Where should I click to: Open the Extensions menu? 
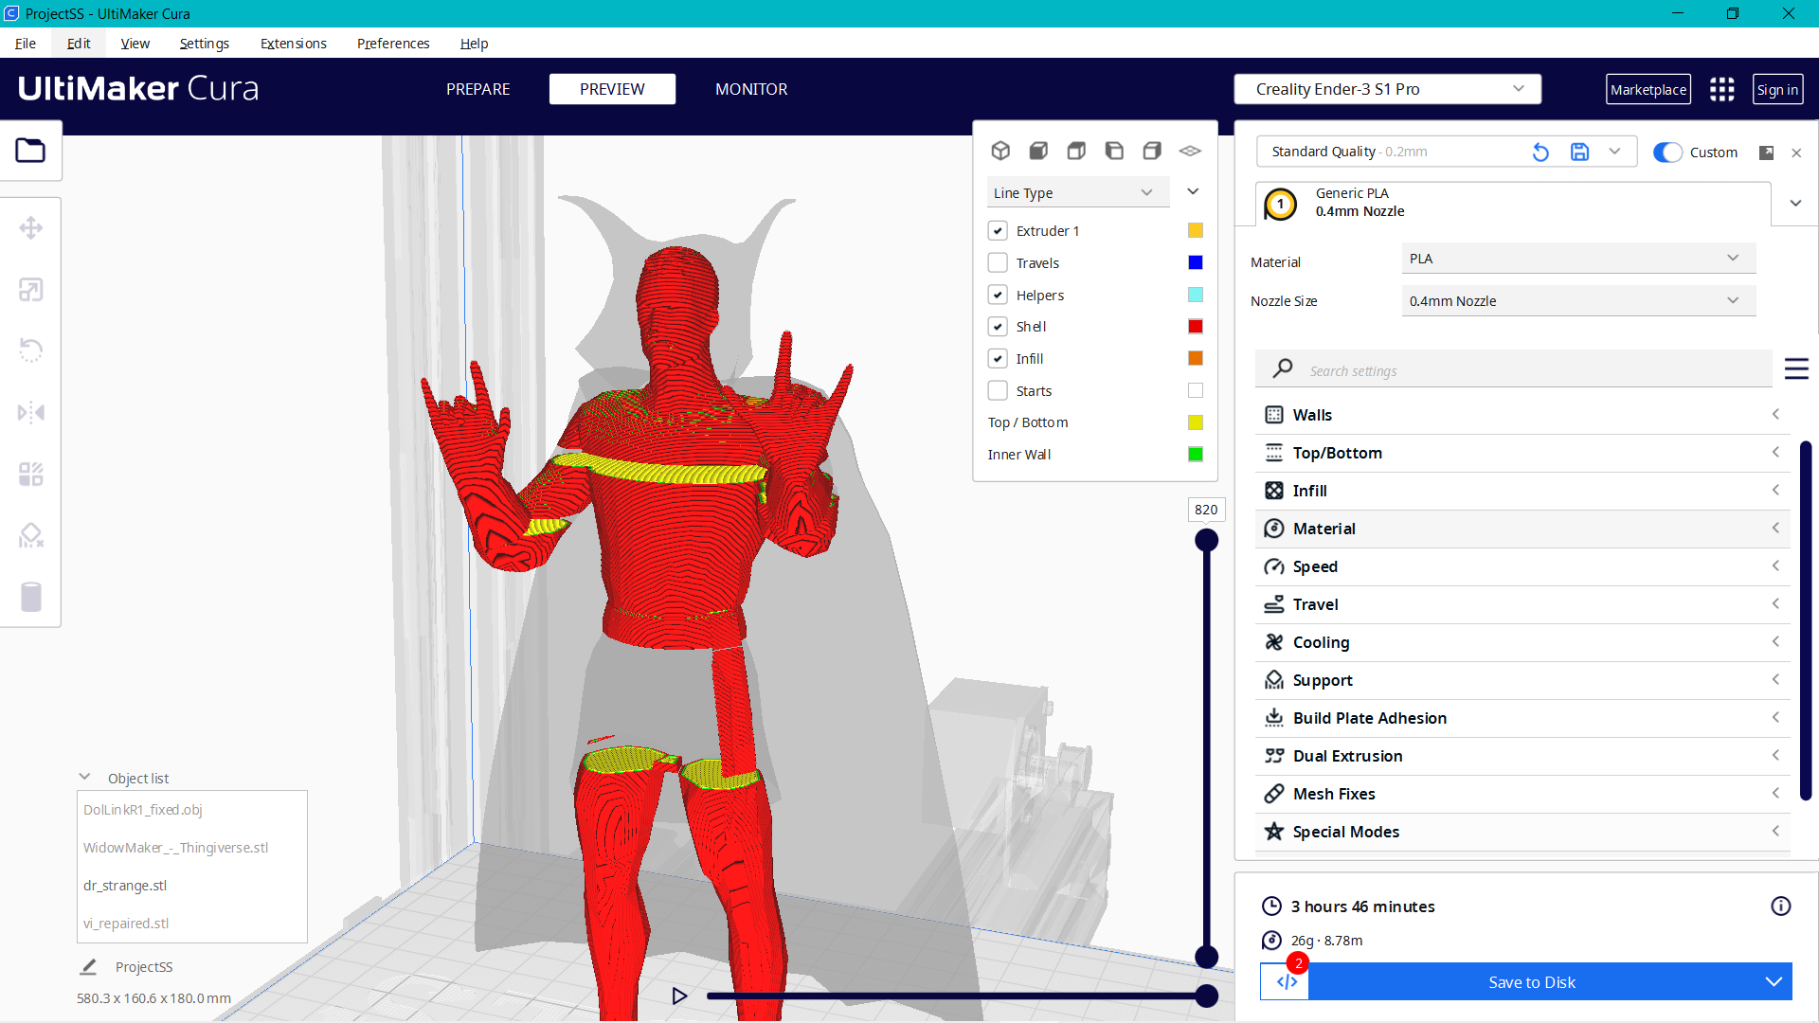pos(293,44)
